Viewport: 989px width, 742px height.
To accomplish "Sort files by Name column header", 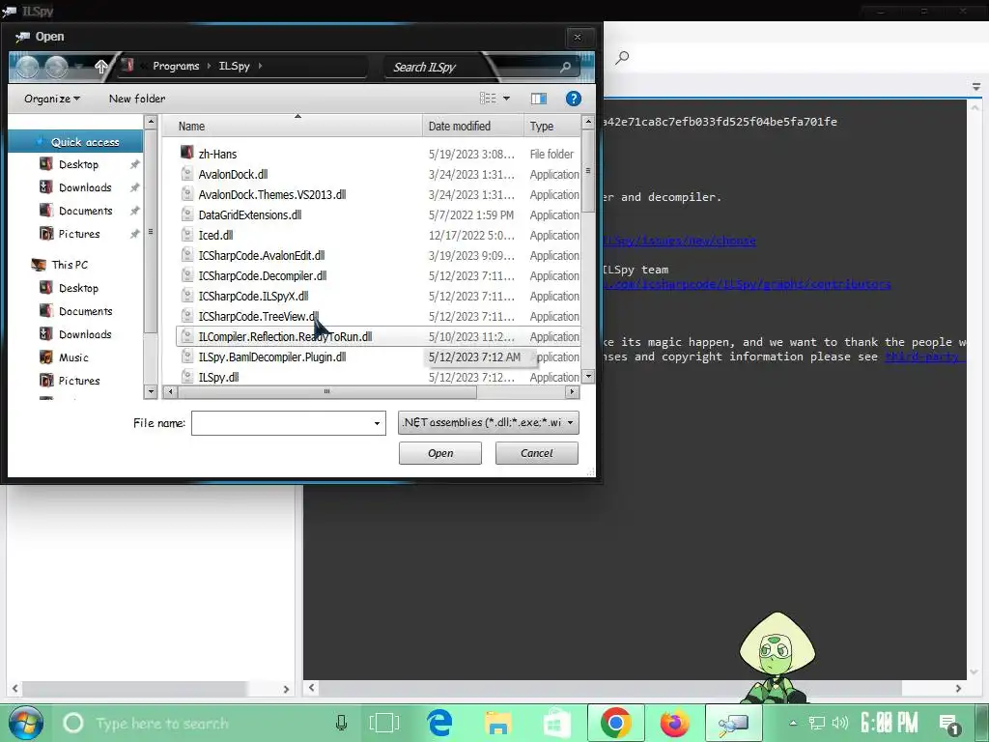I will point(292,127).
